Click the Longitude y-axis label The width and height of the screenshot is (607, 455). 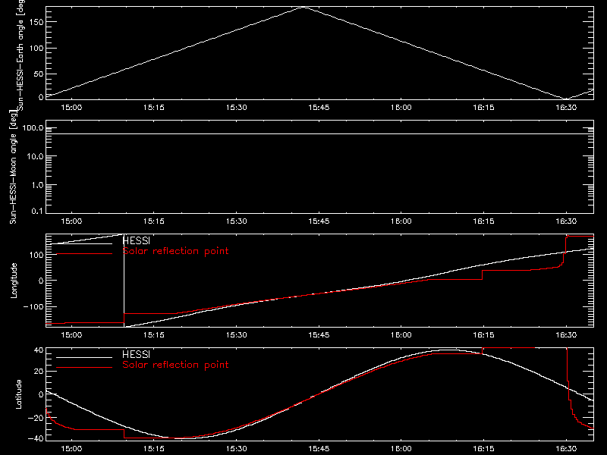point(14,280)
